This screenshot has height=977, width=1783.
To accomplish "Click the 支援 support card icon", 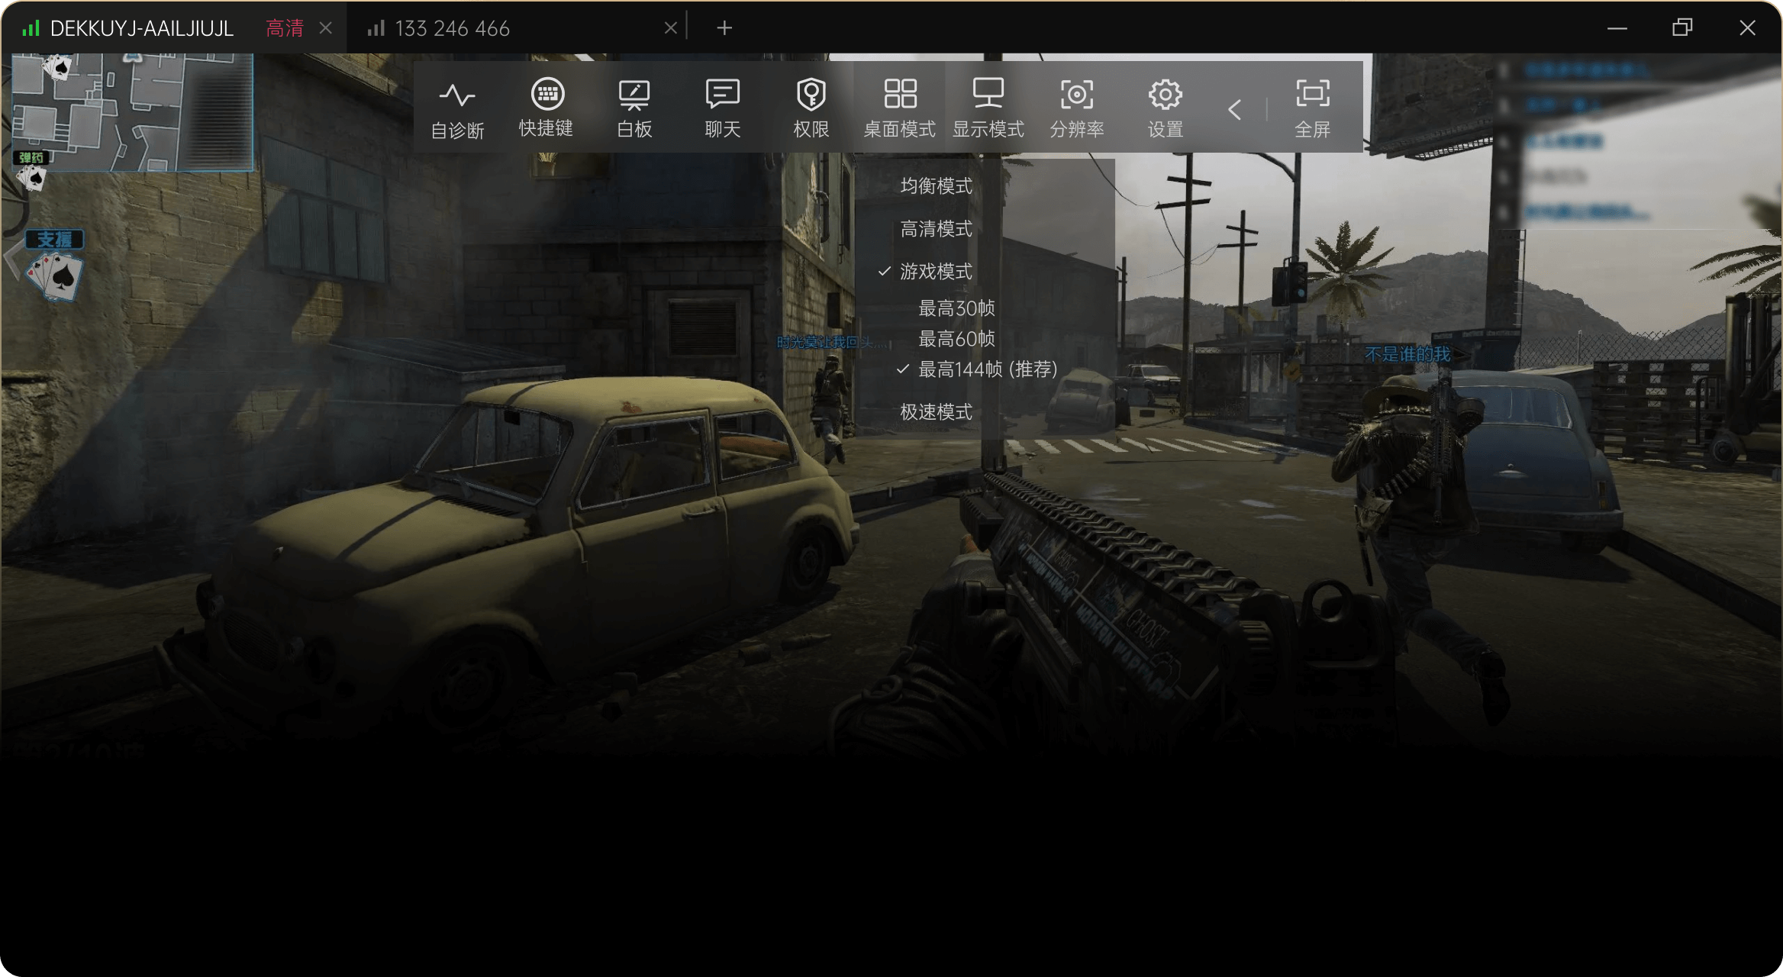I will (x=53, y=266).
